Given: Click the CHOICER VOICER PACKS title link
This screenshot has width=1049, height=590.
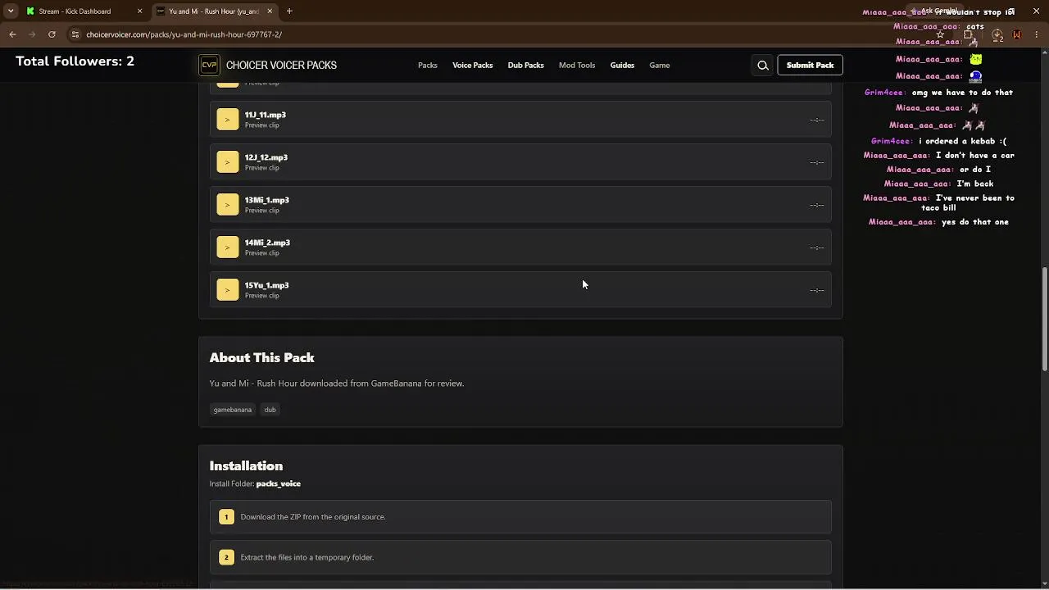Looking at the screenshot, I should point(281,66).
